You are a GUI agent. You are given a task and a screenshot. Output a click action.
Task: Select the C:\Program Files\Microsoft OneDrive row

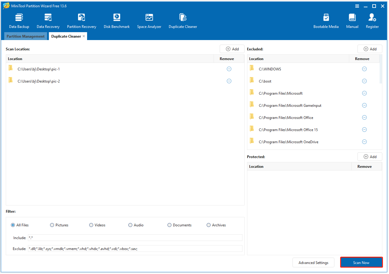[313, 142]
